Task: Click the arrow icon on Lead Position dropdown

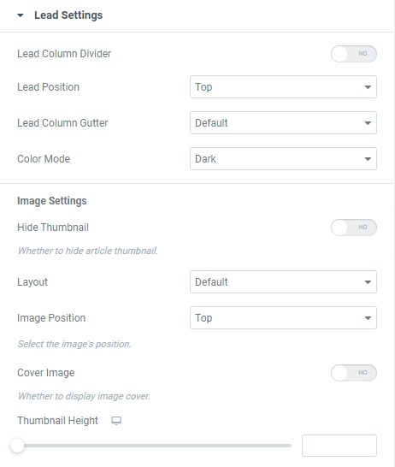Action: (x=368, y=87)
